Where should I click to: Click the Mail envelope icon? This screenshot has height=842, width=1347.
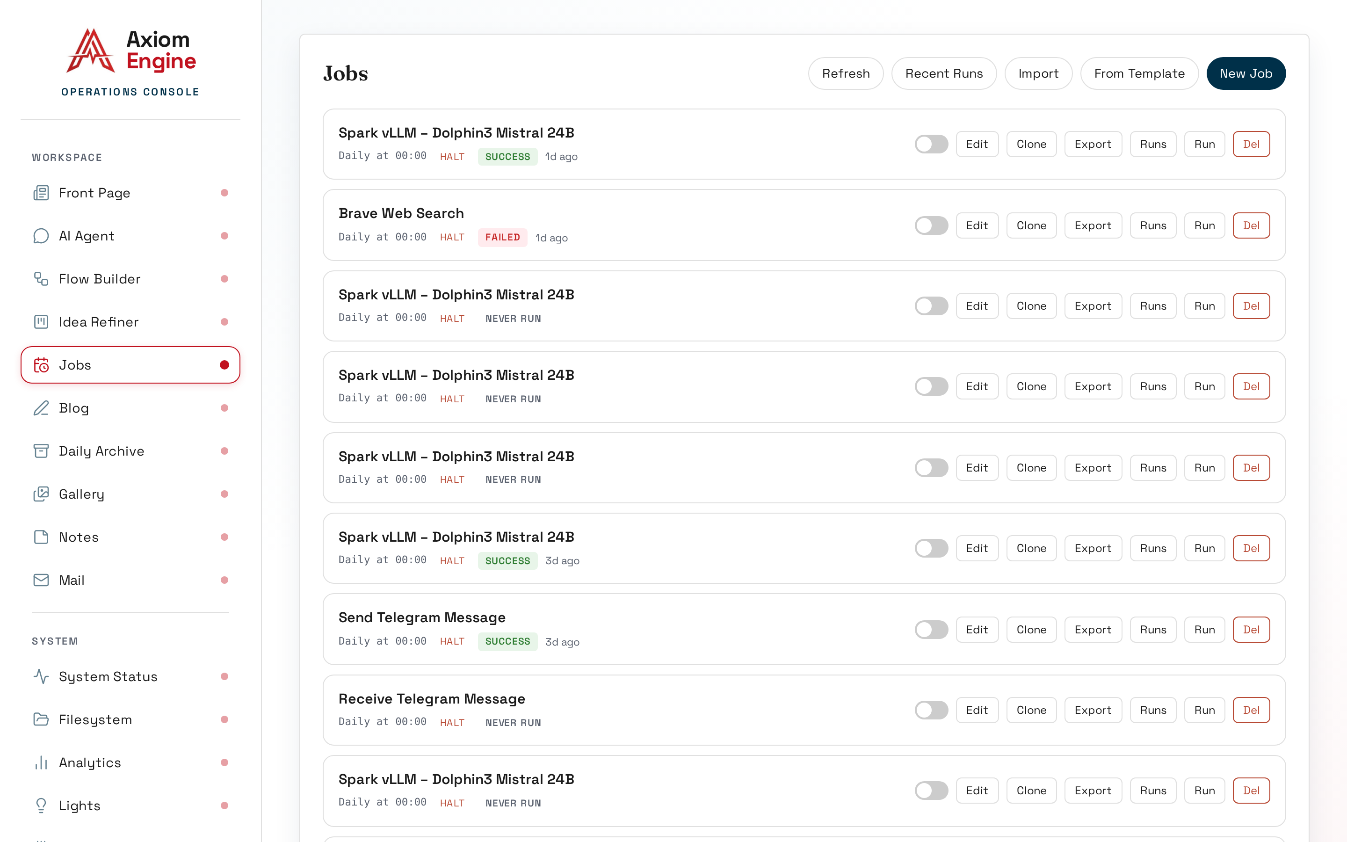click(41, 580)
